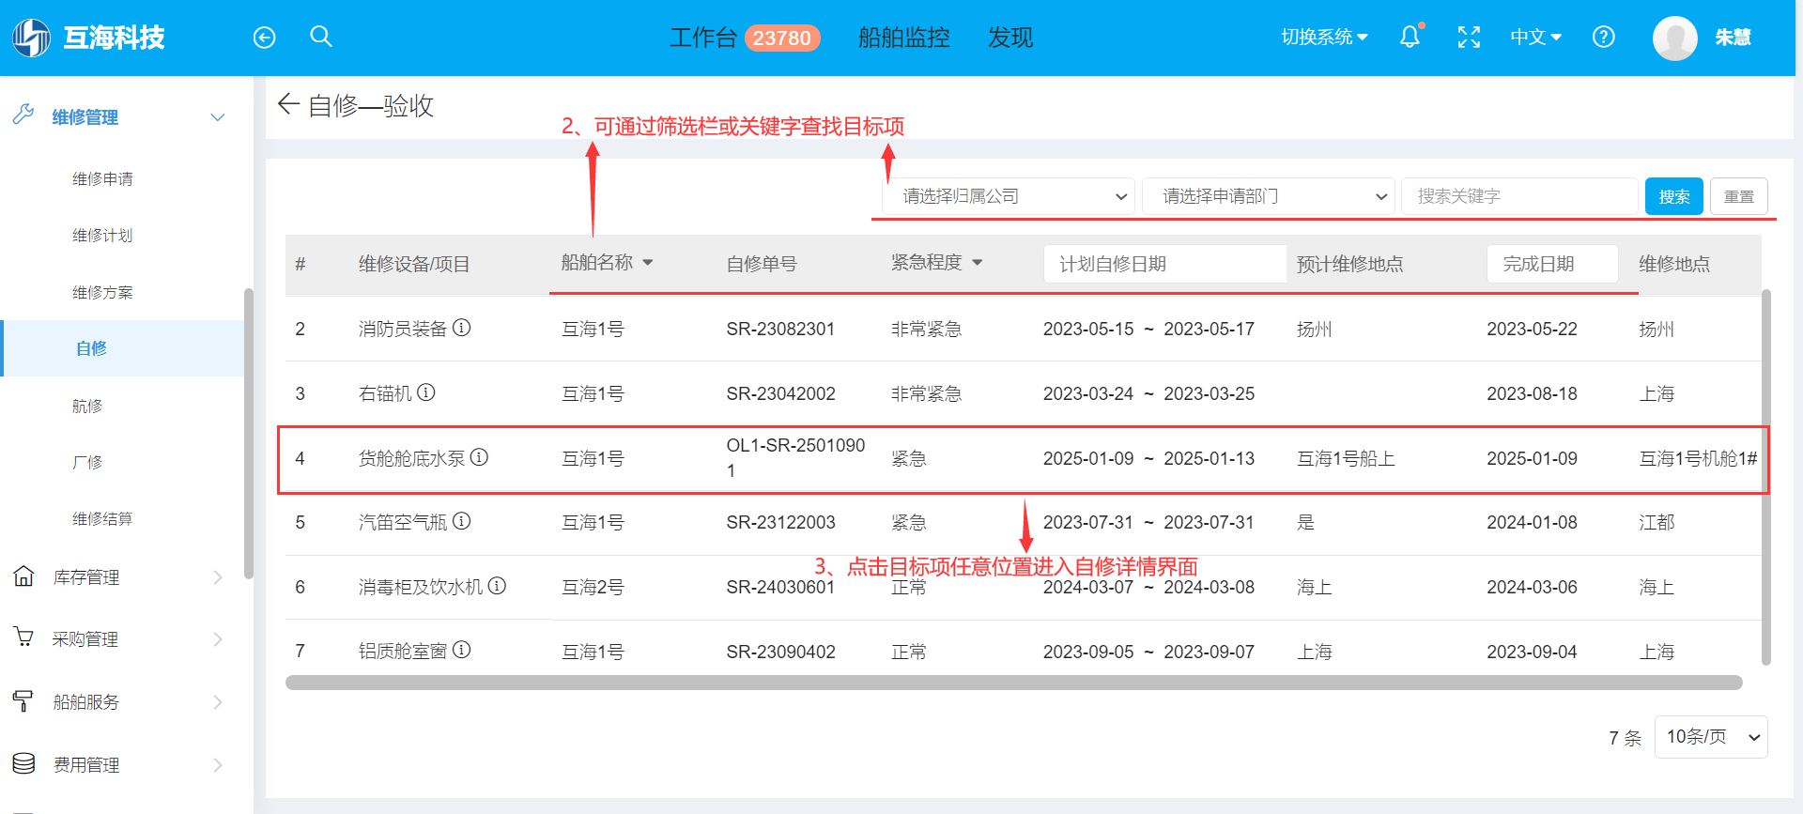Open the 中文 language dropdown
Screen dimensions: 1803x814
[1536, 38]
